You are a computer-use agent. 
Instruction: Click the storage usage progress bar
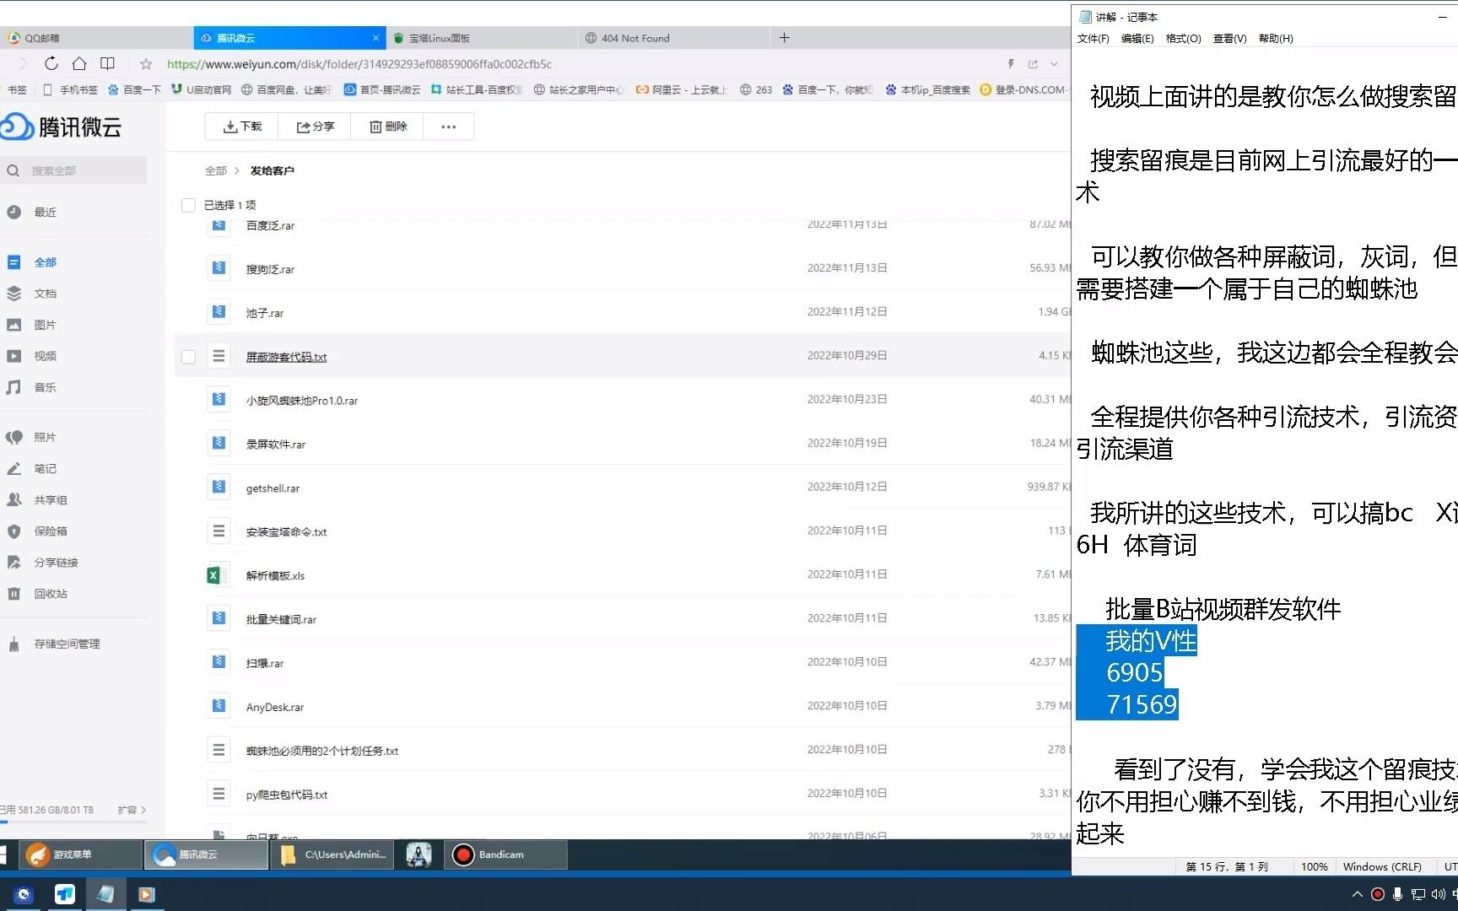coord(73,822)
